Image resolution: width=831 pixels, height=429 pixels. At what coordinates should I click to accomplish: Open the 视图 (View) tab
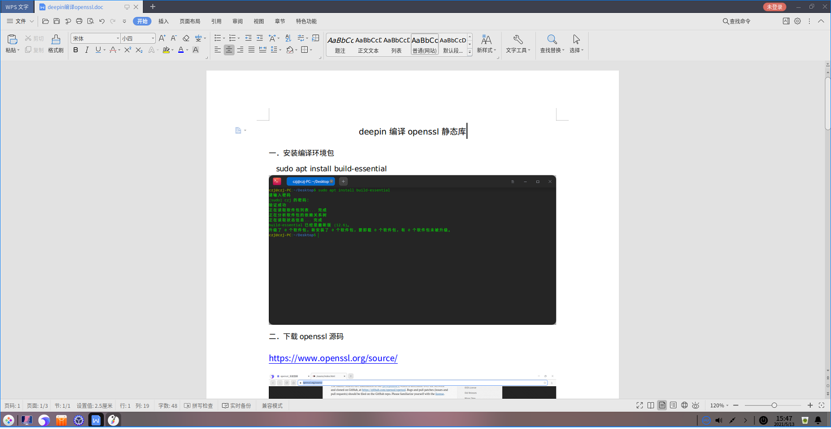tap(259, 21)
